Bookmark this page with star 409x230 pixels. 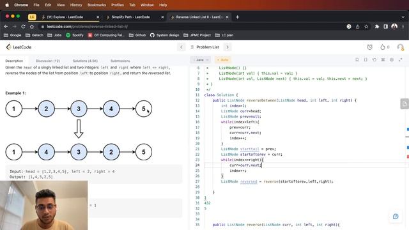[366, 26]
